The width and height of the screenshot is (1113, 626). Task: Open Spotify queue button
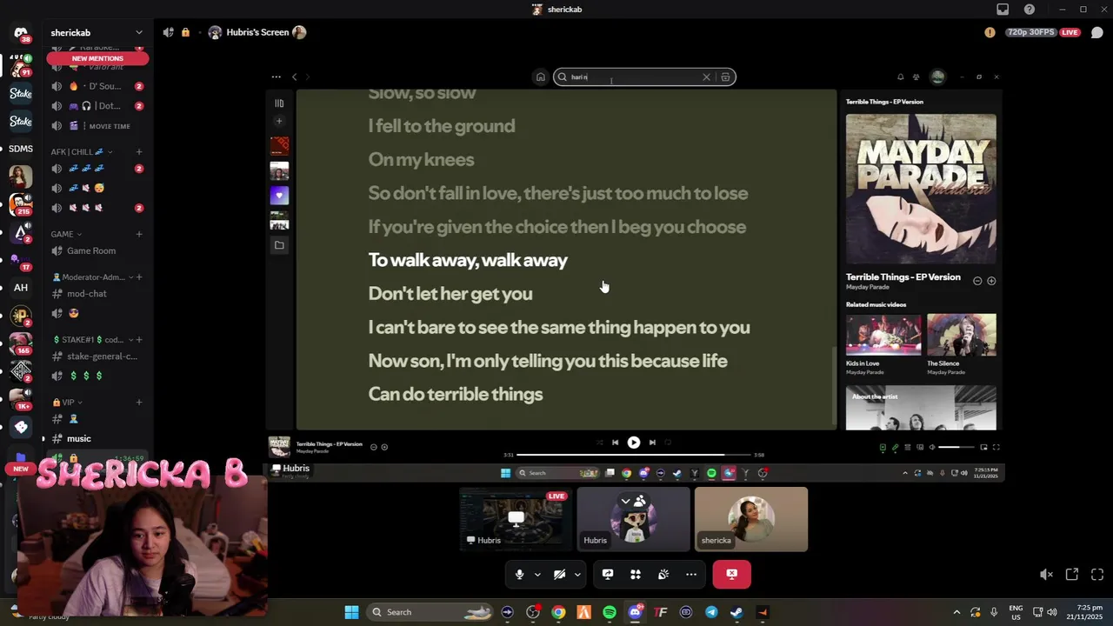point(908,447)
